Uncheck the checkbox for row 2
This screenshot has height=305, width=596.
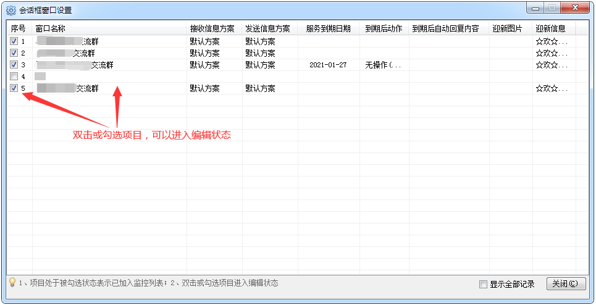pos(14,53)
